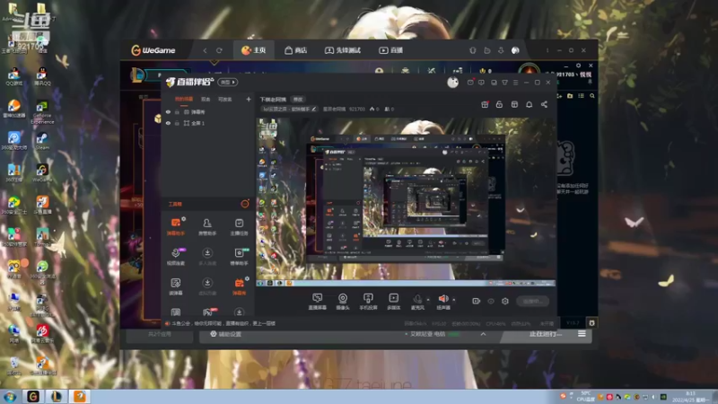The height and width of the screenshot is (404, 718).
Task: Expand the microphone options arrow
Action: [x=428, y=300]
